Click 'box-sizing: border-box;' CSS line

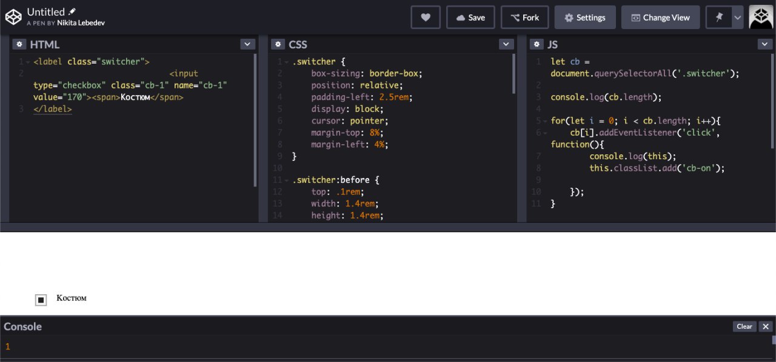tap(367, 73)
